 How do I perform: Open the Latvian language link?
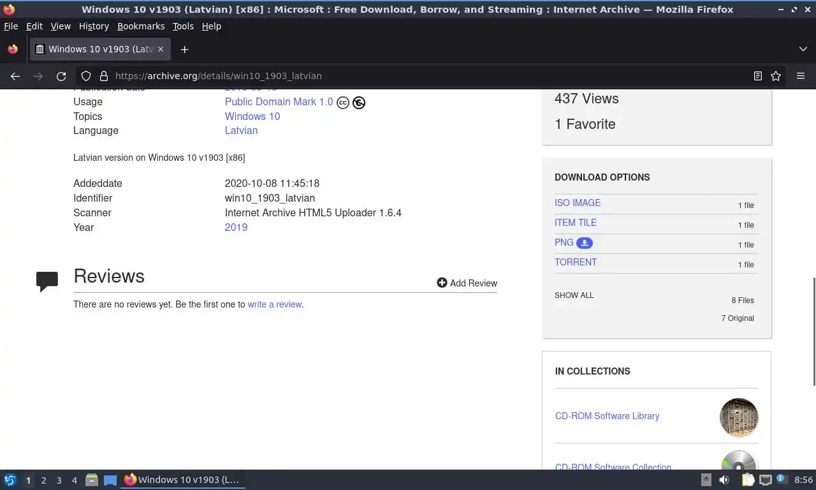pos(241,130)
